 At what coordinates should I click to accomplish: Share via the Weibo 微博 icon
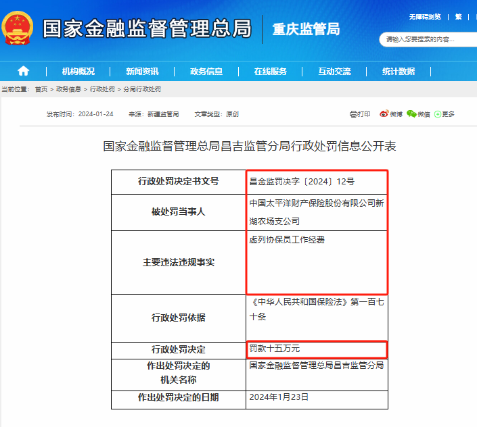click(x=391, y=114)
